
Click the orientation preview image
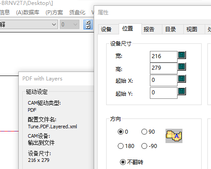(x=174, y=136)
